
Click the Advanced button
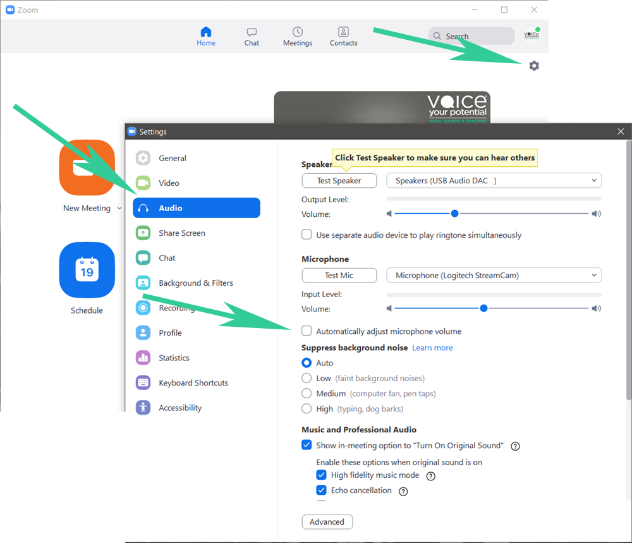(327, 522)
